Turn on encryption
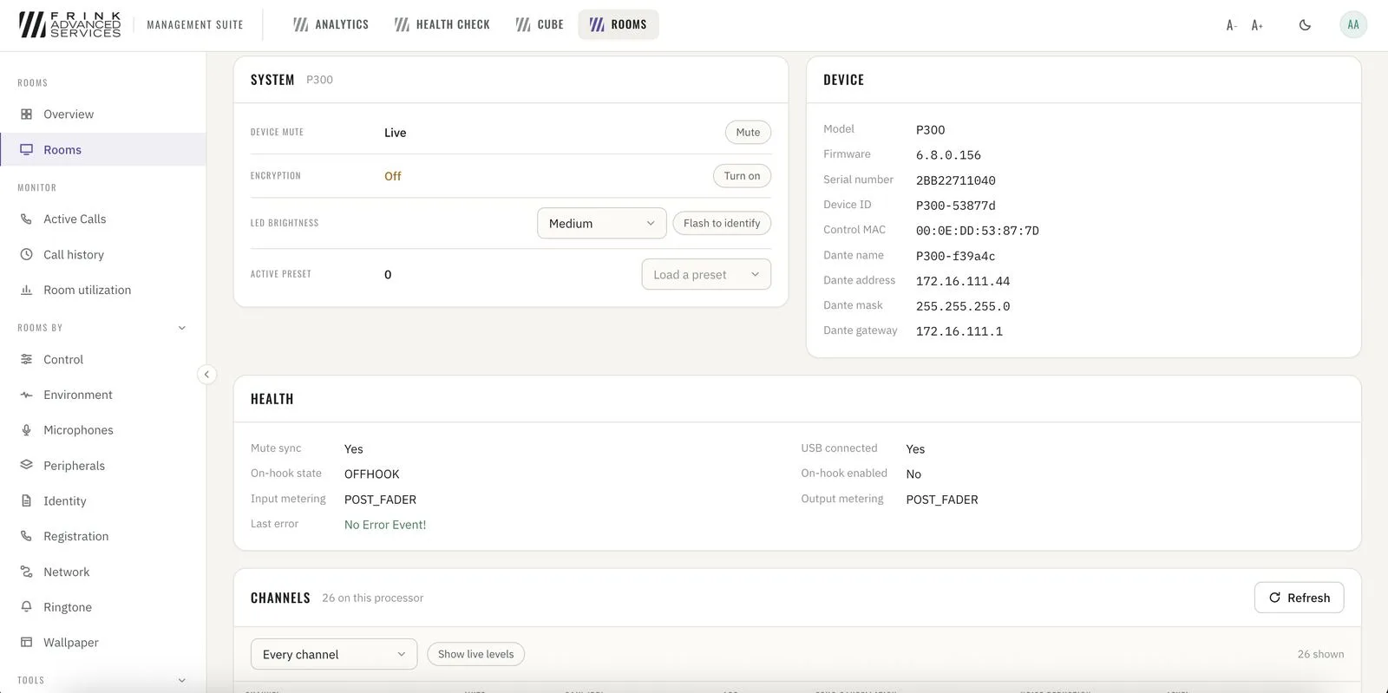The width and height of the screenshot is (1388, 693). pyautogui.click(x=742, y=175)
